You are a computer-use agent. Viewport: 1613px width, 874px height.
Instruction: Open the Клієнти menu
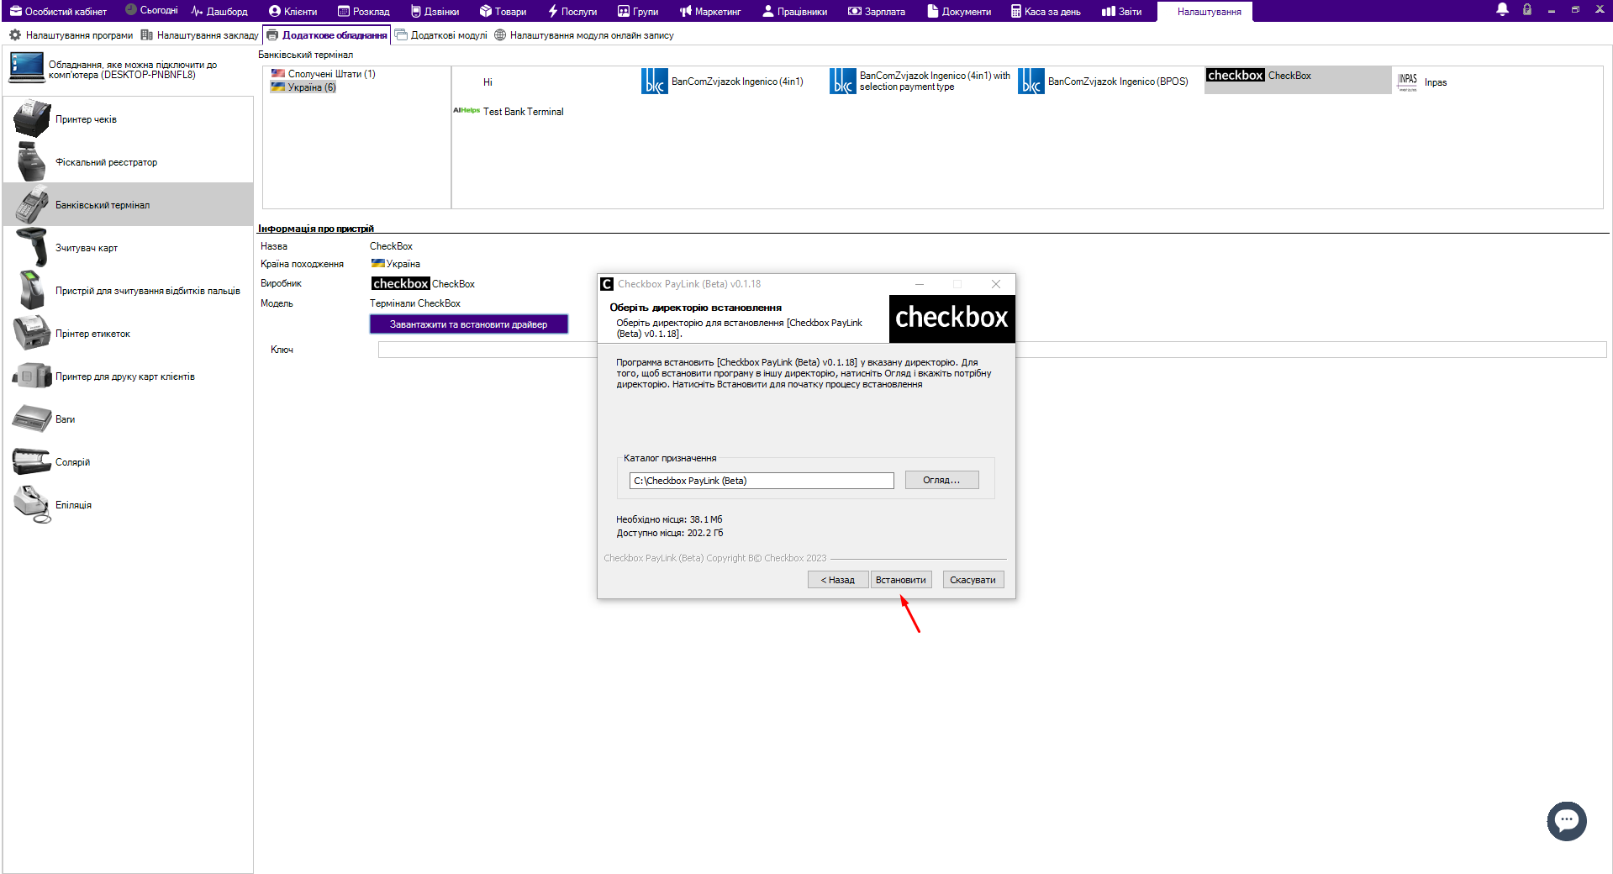[x=293, y=11]
